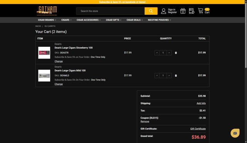Edit quantity field for Strawberry 100
The height and width of the screenshot is (143, 247).
click(x=163, y=53)
